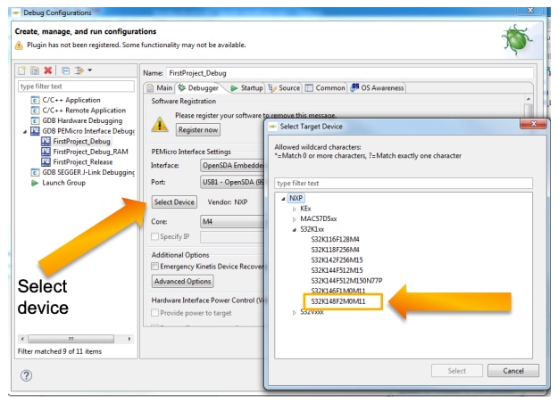Screen dimensions: 558x403
Task: Click the Collapse All toolbar icon
Action: click(64, 70)
